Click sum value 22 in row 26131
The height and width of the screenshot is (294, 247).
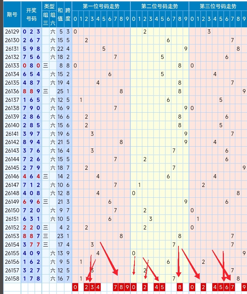coord(60,49)
